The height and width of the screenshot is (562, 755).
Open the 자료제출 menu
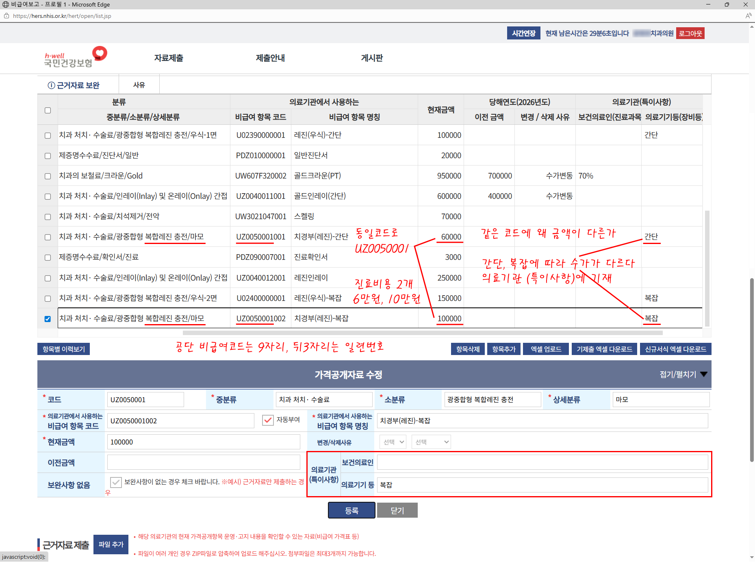tap(169, 58)
